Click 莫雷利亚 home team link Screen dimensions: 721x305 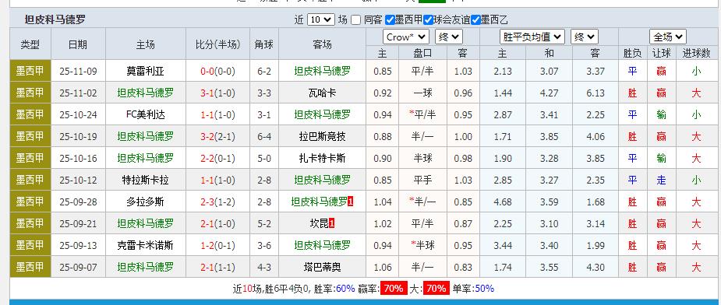click(145, 72)
